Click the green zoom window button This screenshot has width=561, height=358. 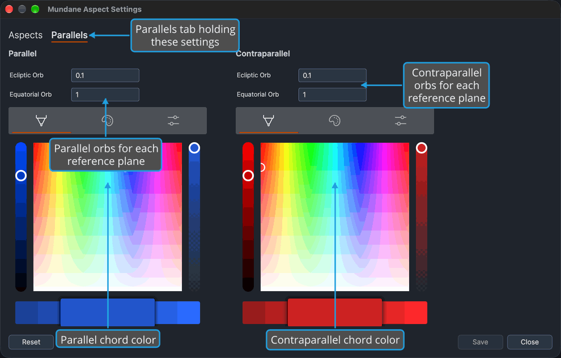(x=35, y=9)
